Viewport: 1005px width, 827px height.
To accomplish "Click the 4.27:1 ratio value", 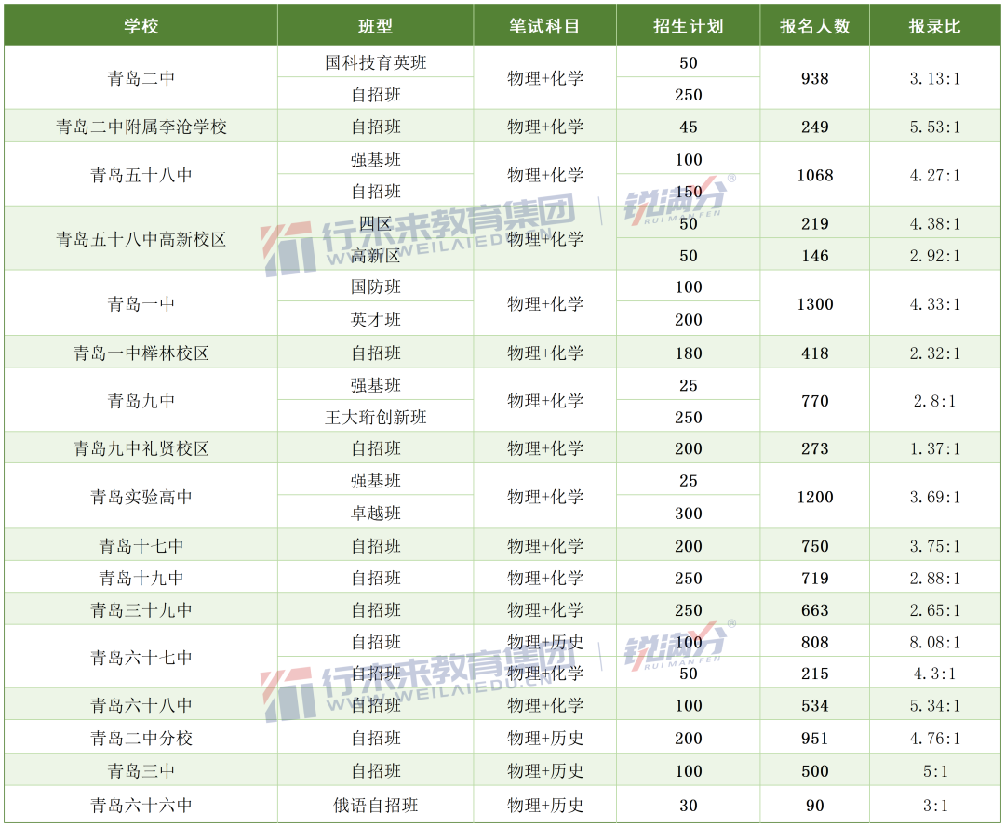I will [934, 175].
